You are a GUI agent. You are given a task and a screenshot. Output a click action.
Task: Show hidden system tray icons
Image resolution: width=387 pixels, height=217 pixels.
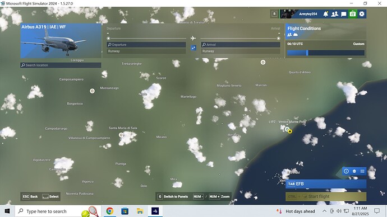324,211
